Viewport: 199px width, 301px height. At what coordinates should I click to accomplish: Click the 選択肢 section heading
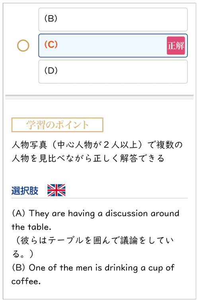point(25,191)
